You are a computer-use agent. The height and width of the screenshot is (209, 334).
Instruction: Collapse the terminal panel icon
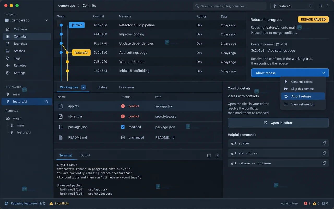point(217,156)
